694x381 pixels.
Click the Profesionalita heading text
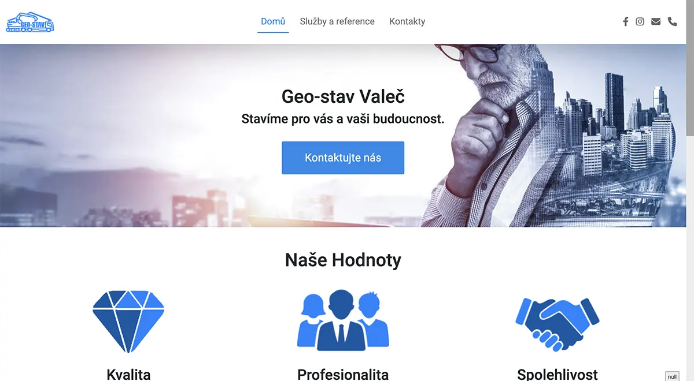[x=343, y=374]
